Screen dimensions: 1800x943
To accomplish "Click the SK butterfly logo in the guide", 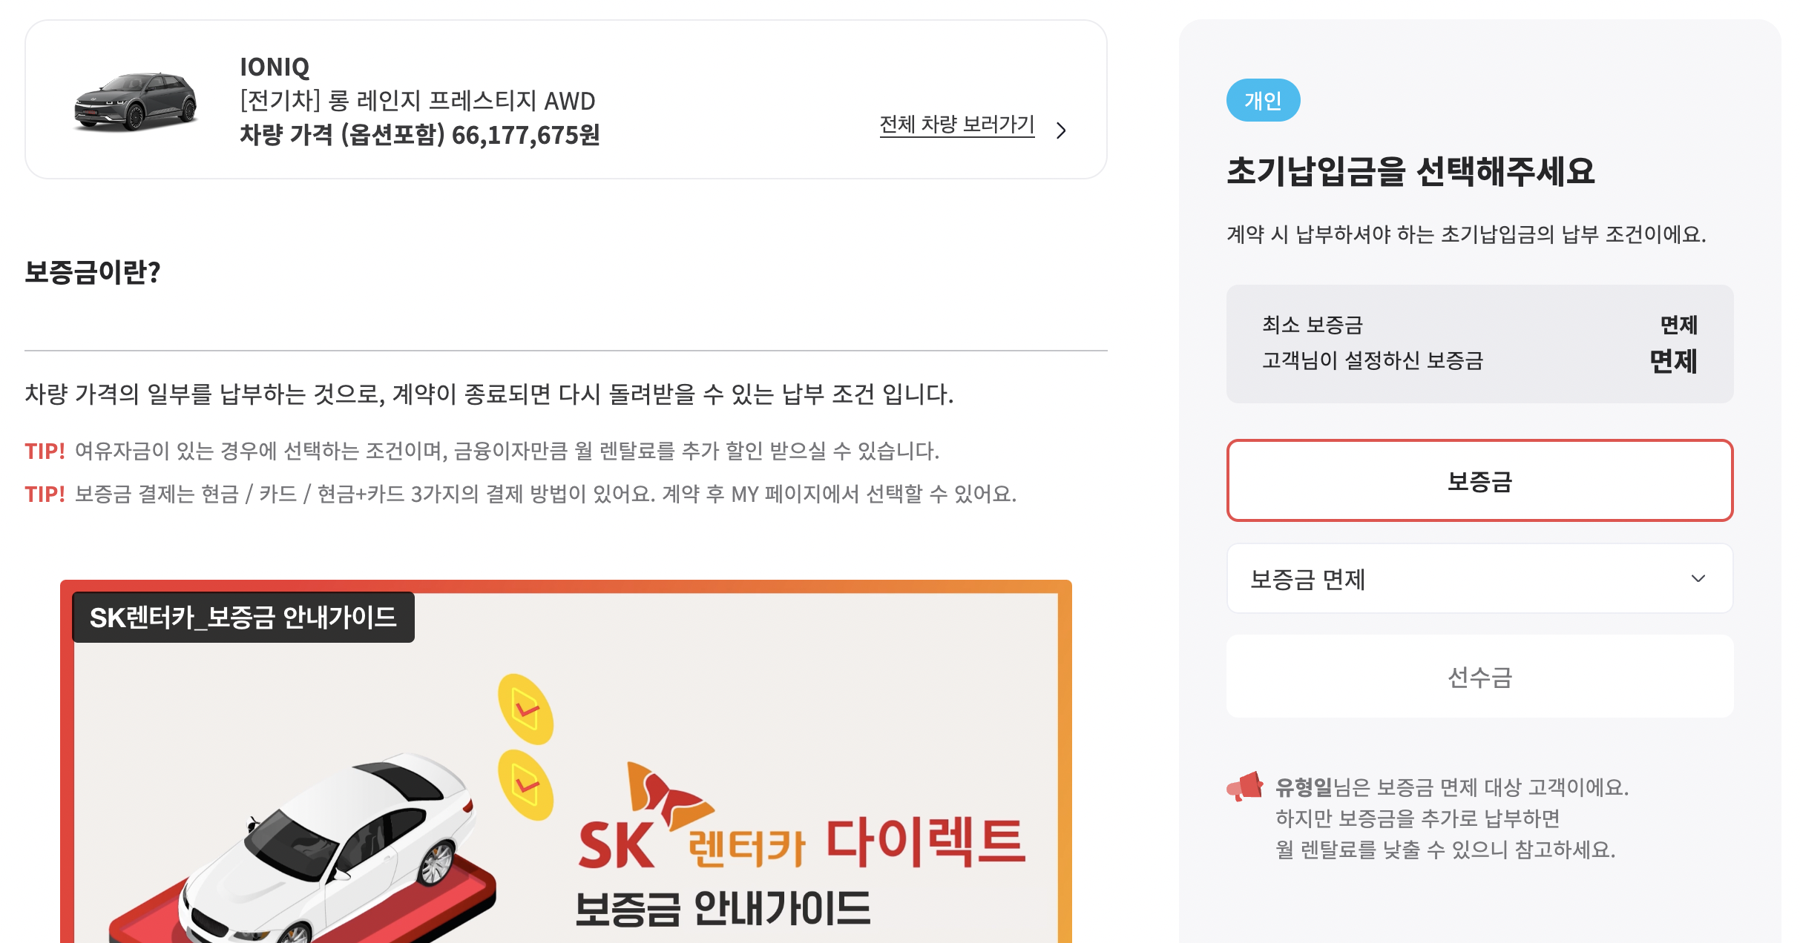I will 668,795.
